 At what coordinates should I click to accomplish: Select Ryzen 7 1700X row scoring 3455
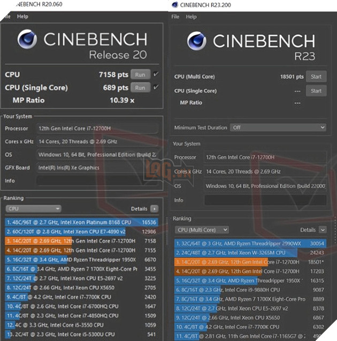pos(81,269)
